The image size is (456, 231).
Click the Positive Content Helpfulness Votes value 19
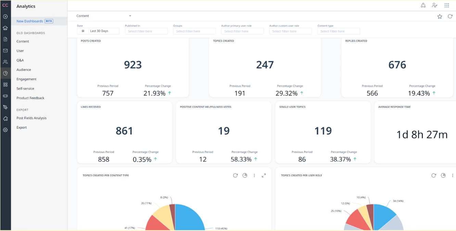[224, 131]
